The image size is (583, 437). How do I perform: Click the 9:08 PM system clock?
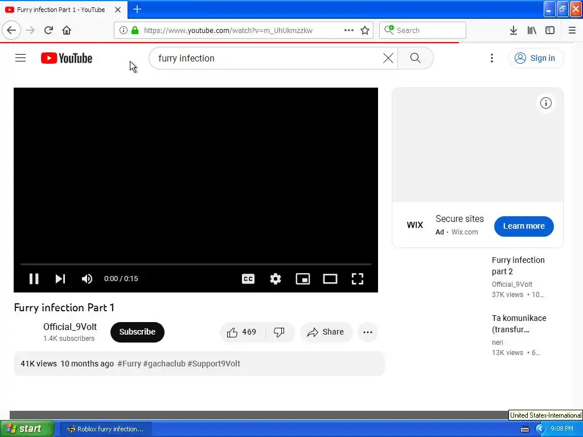coord(562,429)
